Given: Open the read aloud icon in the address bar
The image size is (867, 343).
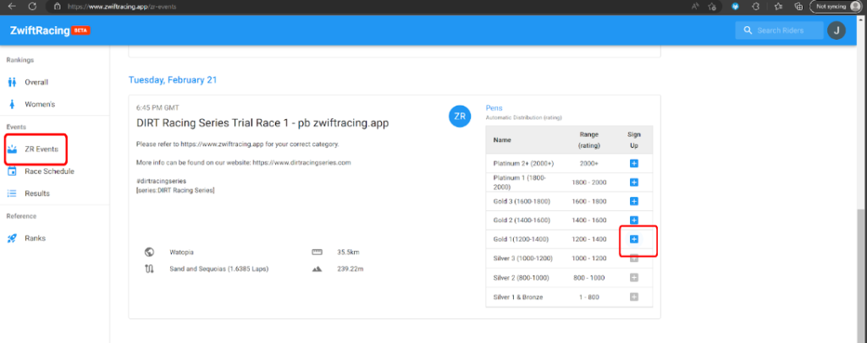Looking at the screenshot, I should [695, 7].
